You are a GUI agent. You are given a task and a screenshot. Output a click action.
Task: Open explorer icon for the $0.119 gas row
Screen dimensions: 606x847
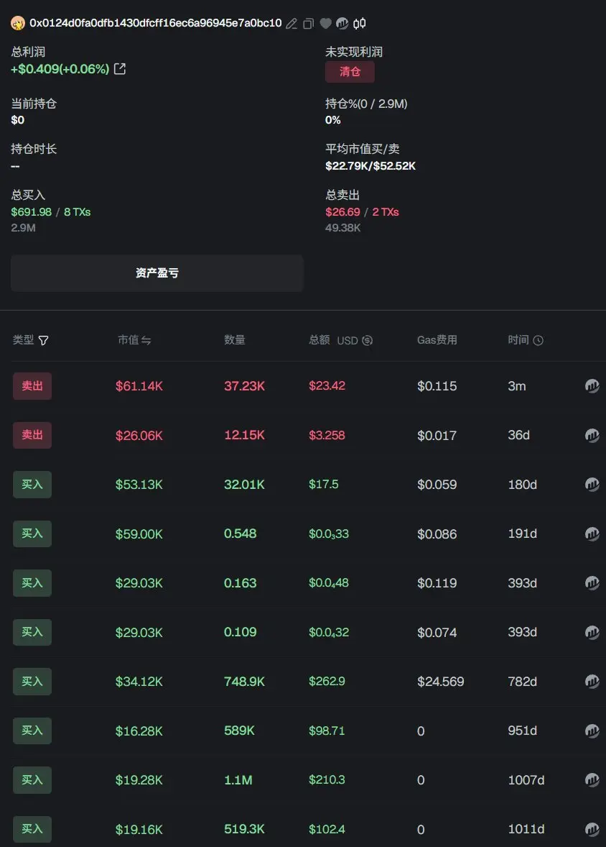592,583
